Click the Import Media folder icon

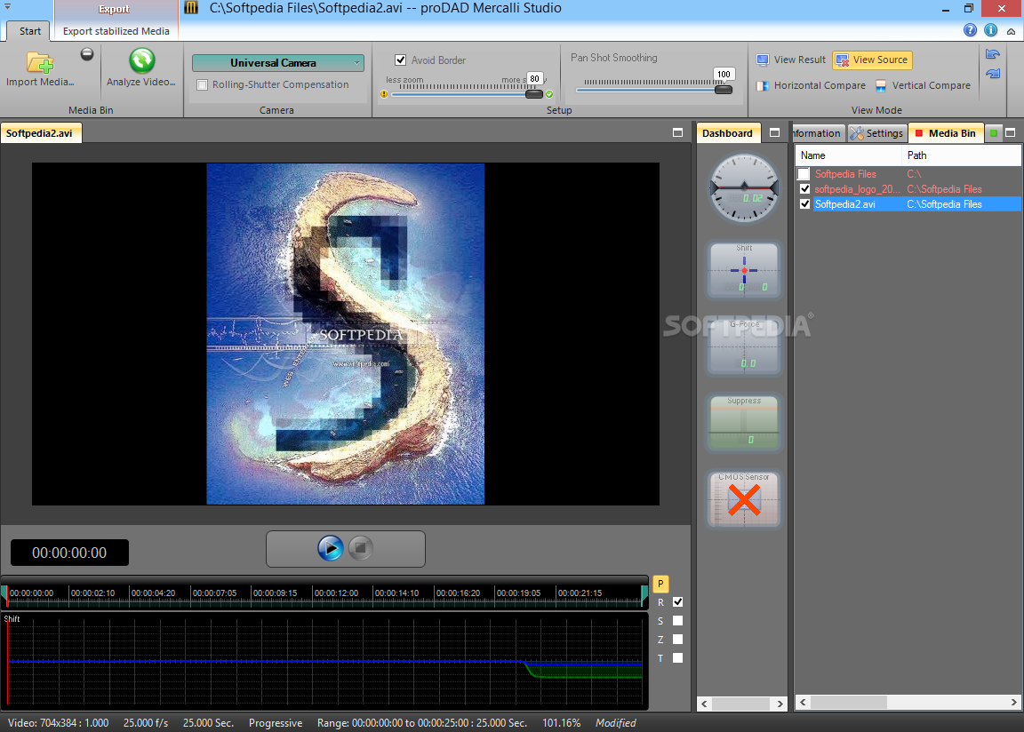pyautogui.click(x=40, y=63)
